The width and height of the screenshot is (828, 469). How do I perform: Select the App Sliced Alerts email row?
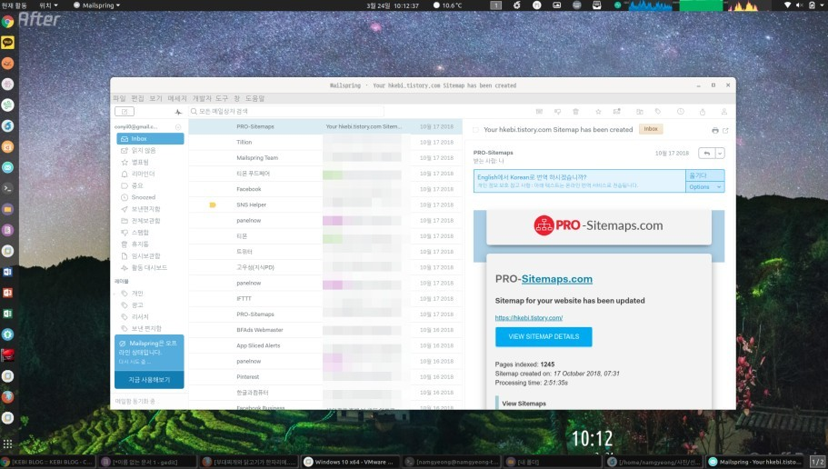[x=325, y=346]
